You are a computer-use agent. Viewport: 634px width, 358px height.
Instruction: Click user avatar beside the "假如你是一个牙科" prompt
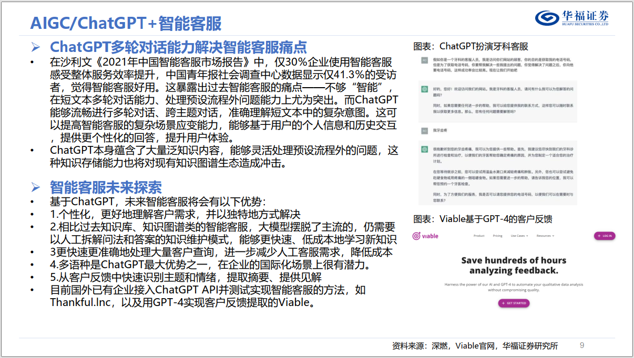[424, 61]
